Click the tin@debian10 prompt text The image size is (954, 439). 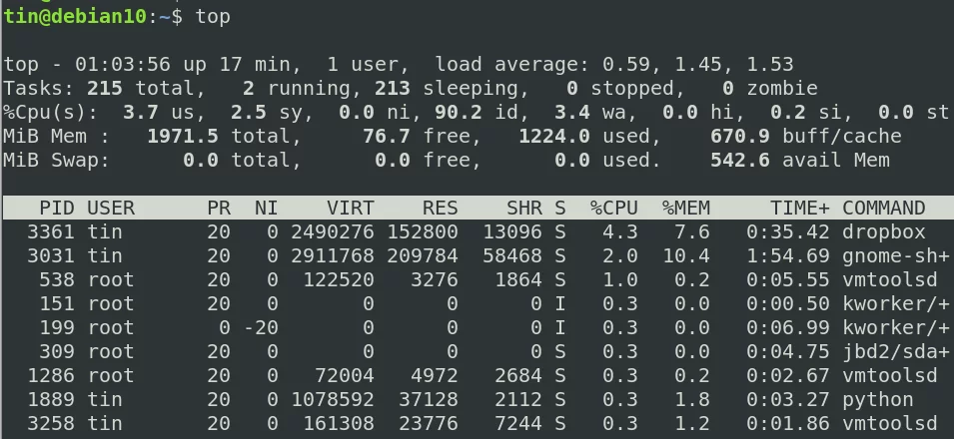[x=75, y=16]
